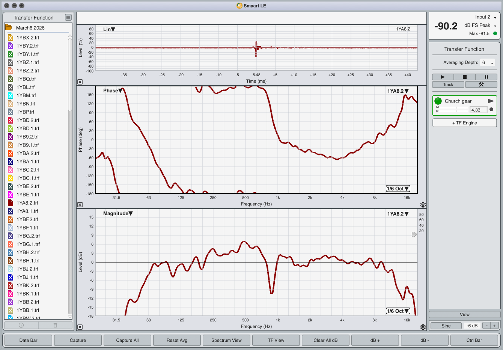The height and width of the screenshot is (350, 503).
Task: Select the 1YBG.2.trf file row
Action: click(37, 236)
